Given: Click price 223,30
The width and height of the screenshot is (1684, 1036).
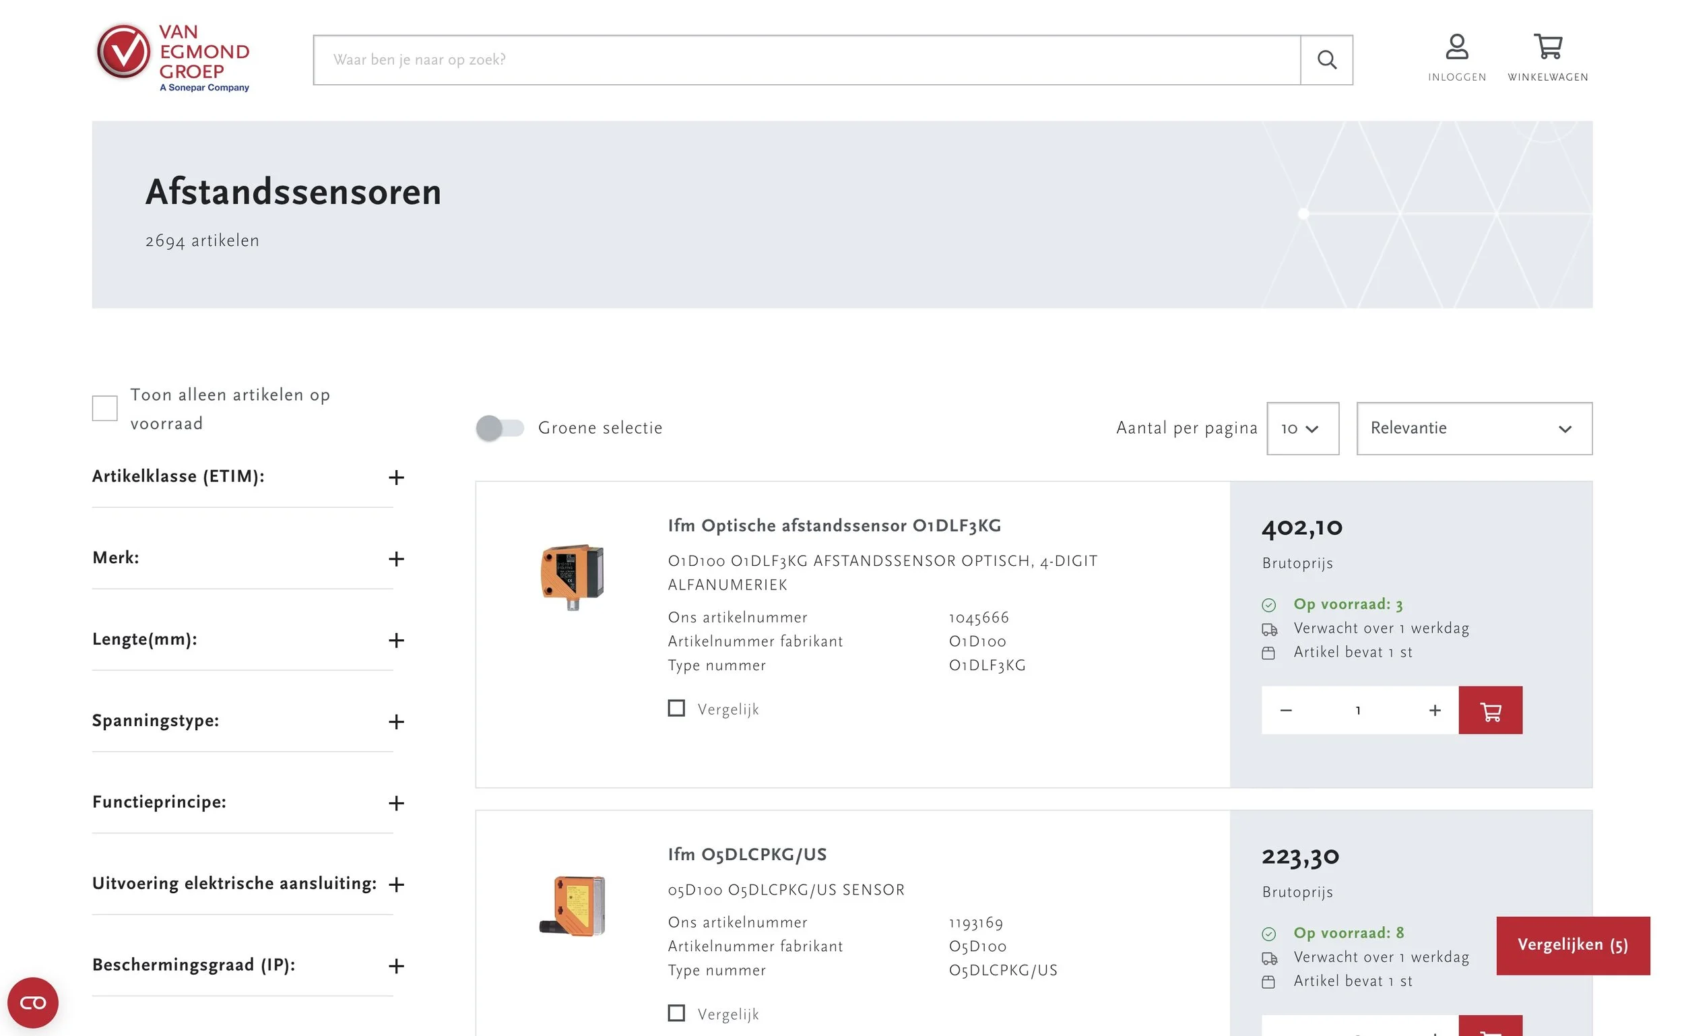Looking at the screenshot, I should 1300,856.
